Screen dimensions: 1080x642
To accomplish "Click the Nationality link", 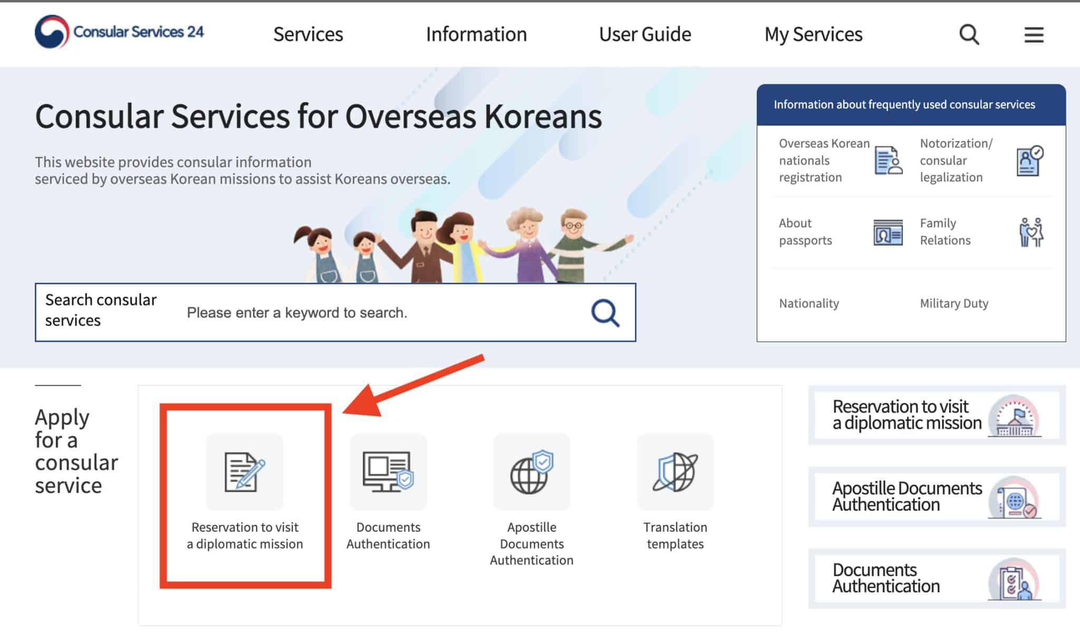I will coord(808,303).
